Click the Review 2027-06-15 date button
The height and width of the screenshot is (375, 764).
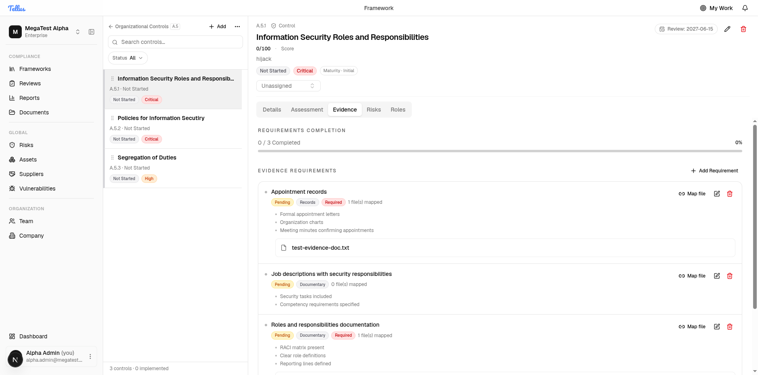tap(686, 29)
